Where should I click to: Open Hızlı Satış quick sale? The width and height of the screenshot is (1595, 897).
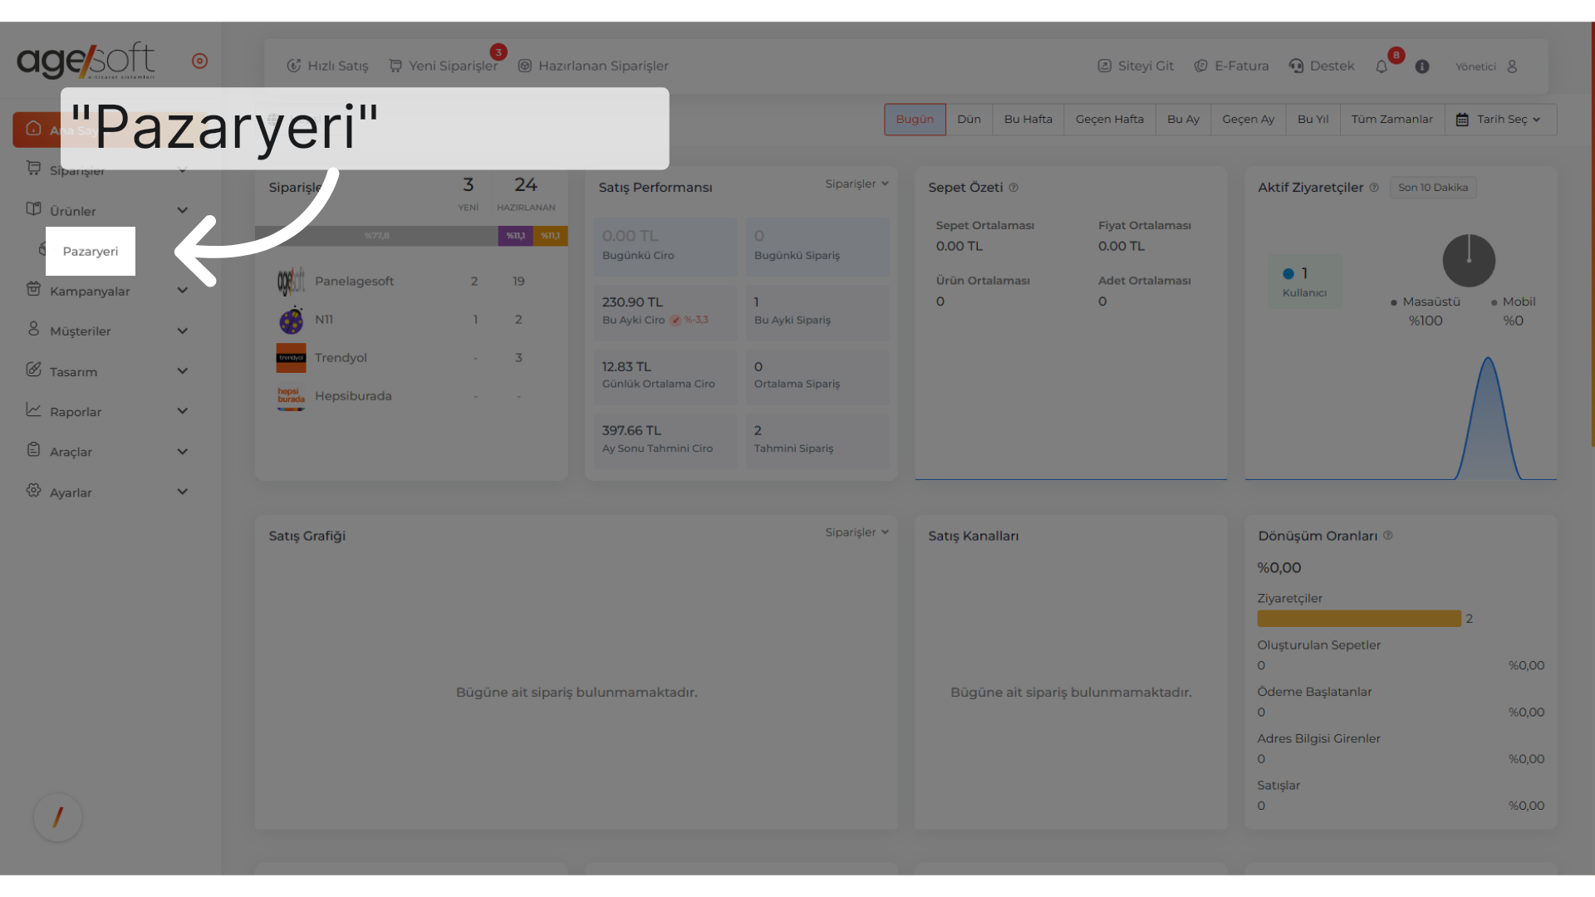[327, 66]
